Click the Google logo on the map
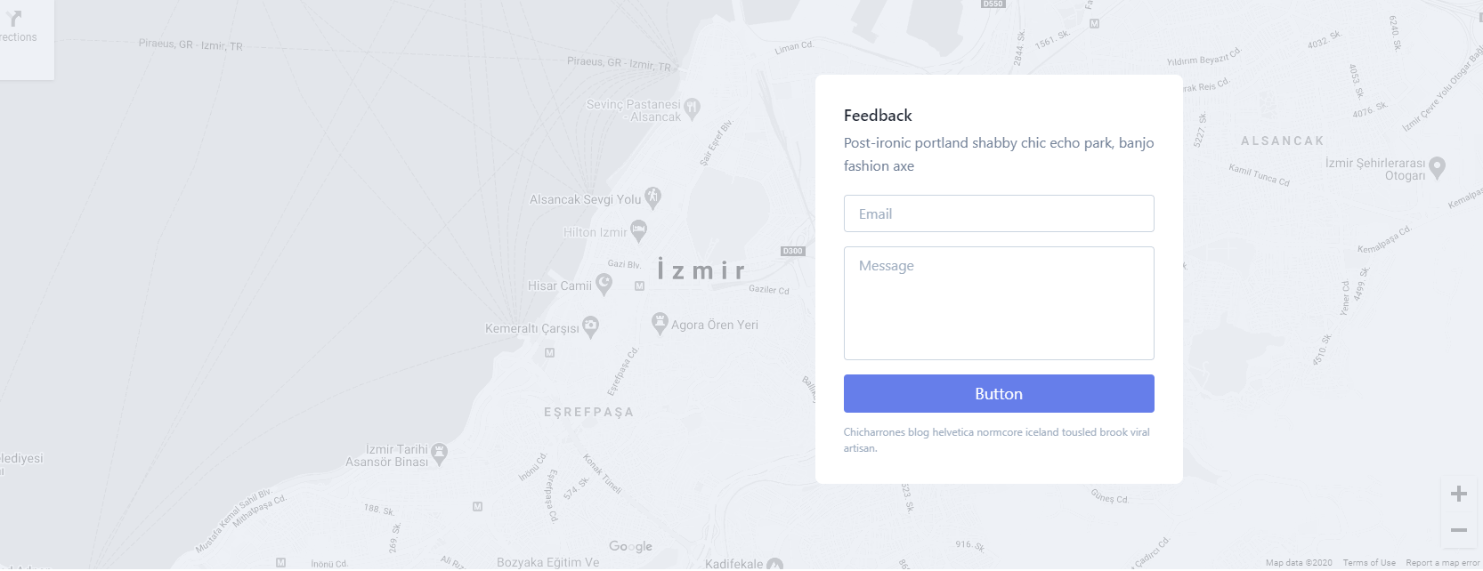 tap(630, 546)
